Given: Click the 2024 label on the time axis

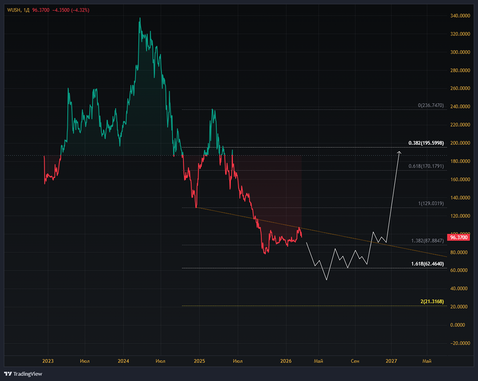Looking at the screenshot, I should (123, 361).
